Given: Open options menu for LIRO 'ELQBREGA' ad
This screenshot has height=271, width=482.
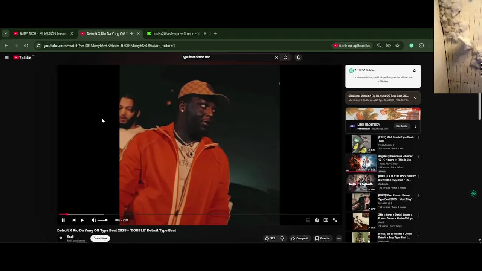Looking at the screenshot, I should (x=415, y=126).
